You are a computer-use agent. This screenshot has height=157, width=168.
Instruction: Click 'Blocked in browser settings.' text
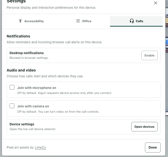click(29, 58)
